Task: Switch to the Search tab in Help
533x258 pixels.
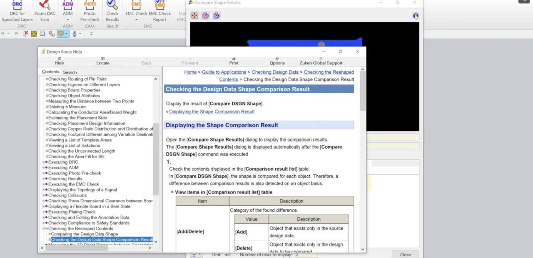Action: pos(70,72)
